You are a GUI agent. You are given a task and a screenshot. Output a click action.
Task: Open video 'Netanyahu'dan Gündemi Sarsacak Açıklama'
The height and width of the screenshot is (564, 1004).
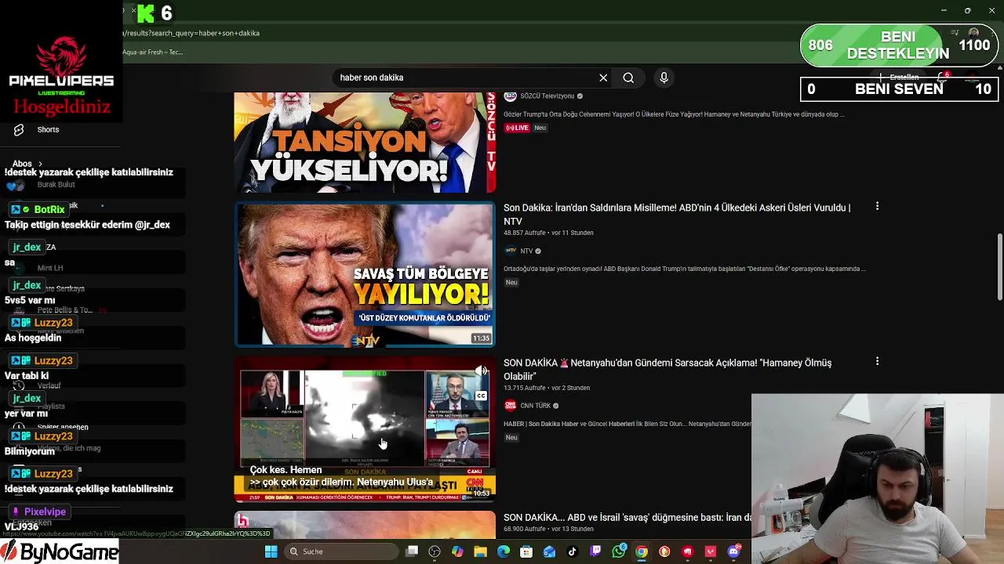click(668, 369)
